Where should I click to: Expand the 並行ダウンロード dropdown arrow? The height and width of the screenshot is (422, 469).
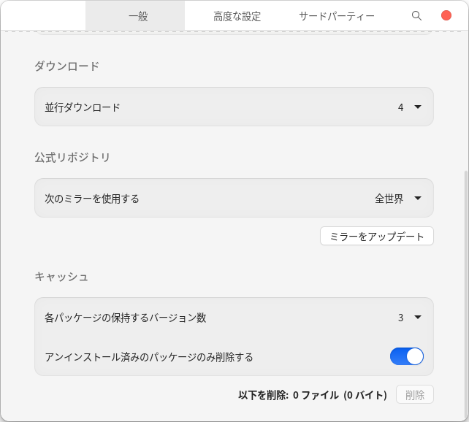tap(418, 107)
